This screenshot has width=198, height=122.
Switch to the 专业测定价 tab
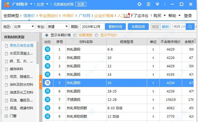[49, 15]
